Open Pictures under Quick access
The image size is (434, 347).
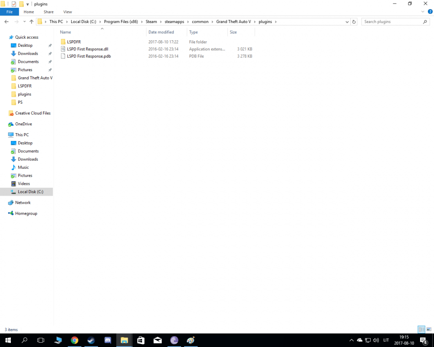point(25,70)
